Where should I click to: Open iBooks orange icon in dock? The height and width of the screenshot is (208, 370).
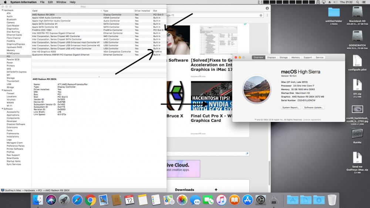pos(234,200)
